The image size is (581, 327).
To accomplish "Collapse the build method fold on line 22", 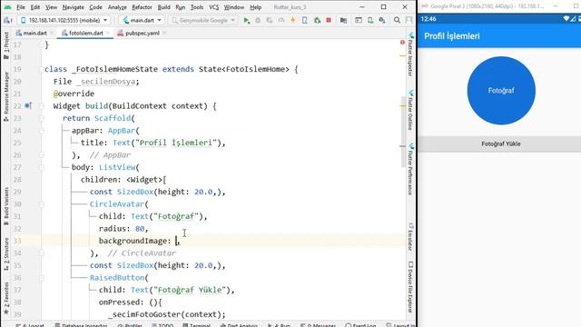I will pos(41,106).
